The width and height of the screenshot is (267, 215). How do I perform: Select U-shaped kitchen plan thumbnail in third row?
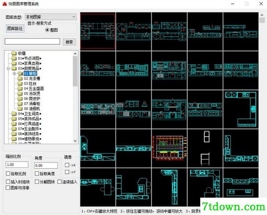tap(241, 109)
